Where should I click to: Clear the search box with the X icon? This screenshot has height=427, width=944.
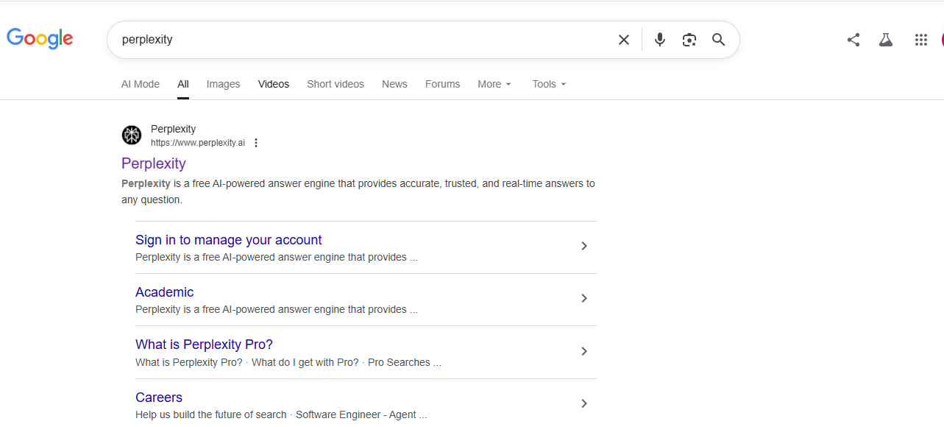click(624, 40)
